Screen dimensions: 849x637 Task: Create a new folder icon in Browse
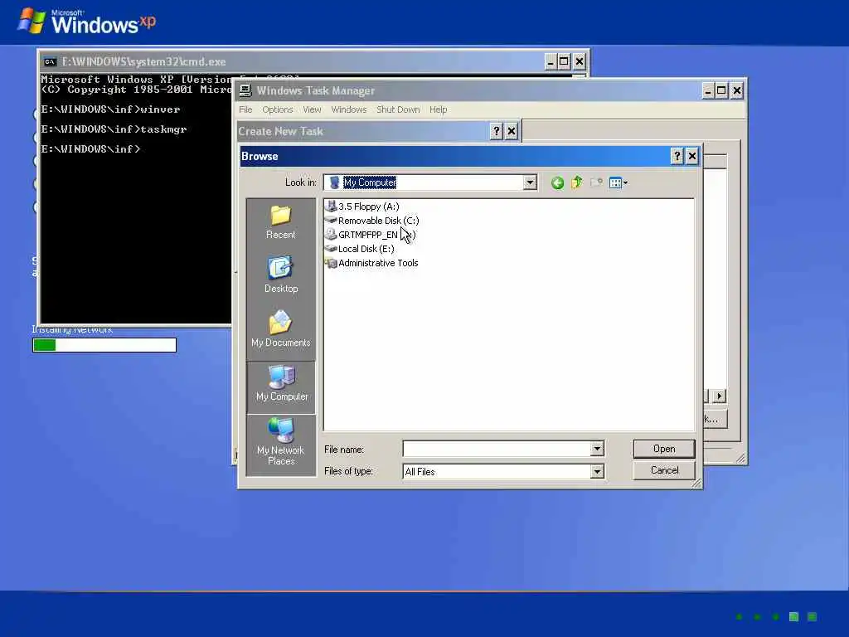pos(596,182)
